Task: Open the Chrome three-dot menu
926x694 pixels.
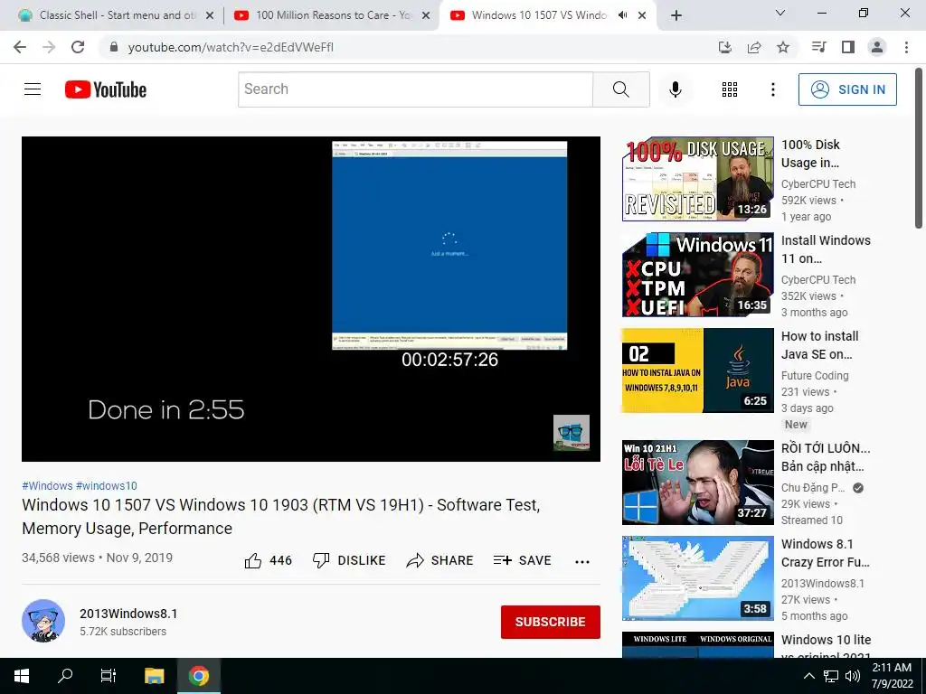Action: 906,47
